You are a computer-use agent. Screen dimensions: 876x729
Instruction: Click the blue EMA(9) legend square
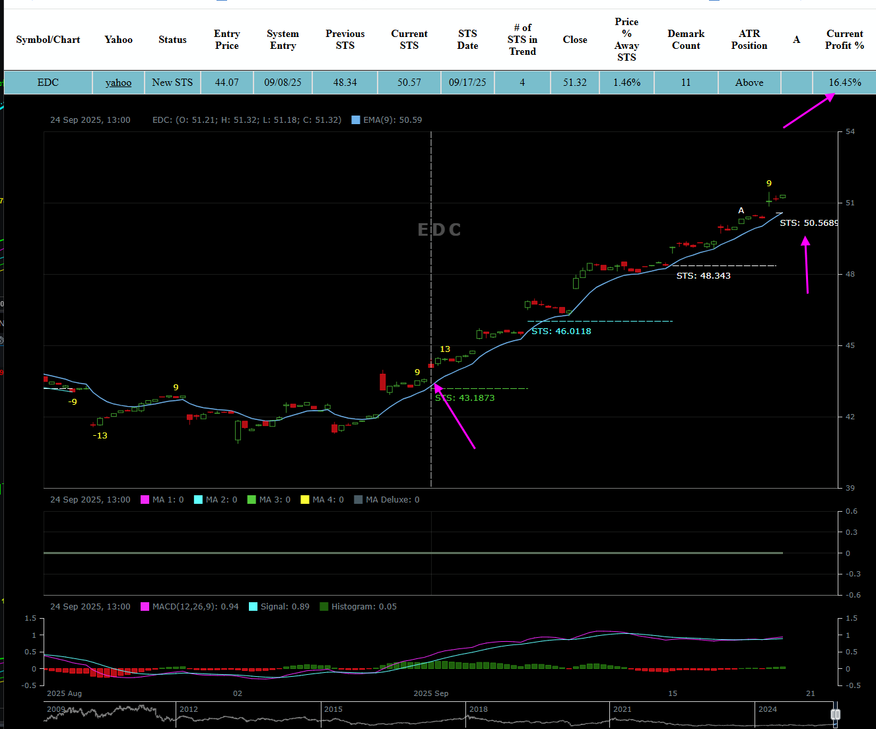click(356, 120)
